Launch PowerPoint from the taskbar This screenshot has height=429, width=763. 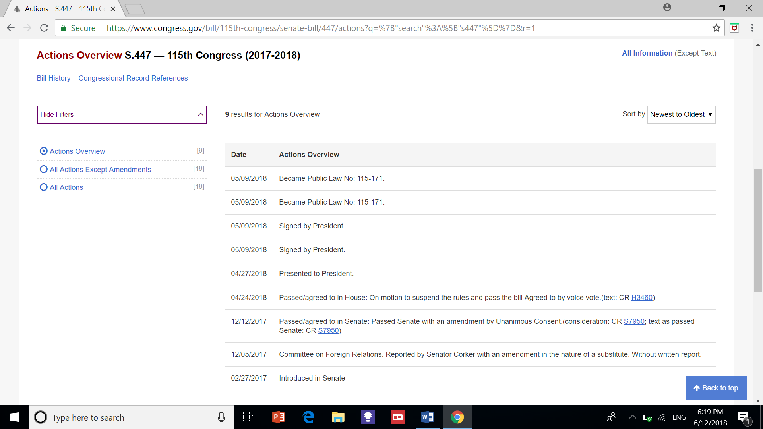tap(278, 417)
